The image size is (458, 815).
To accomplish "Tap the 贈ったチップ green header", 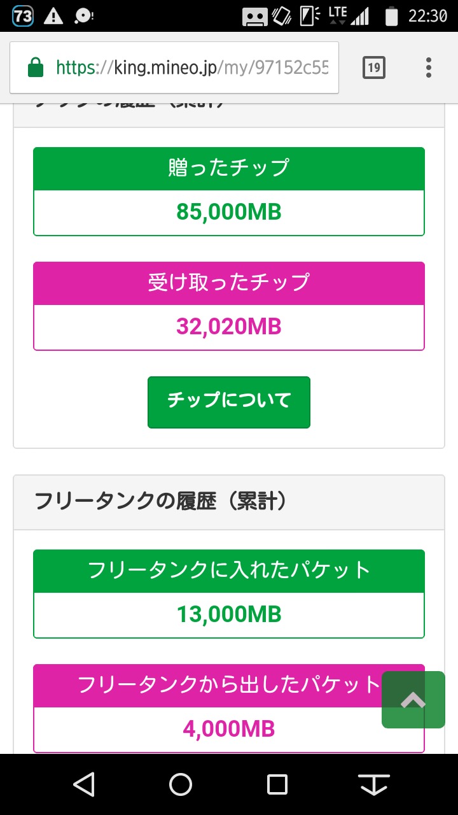I will point(229,169).
